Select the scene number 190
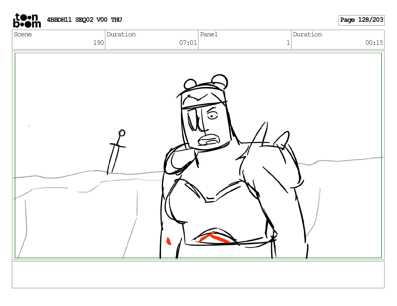The height and width of the screenshot is (306, 397). coord(98,43)
